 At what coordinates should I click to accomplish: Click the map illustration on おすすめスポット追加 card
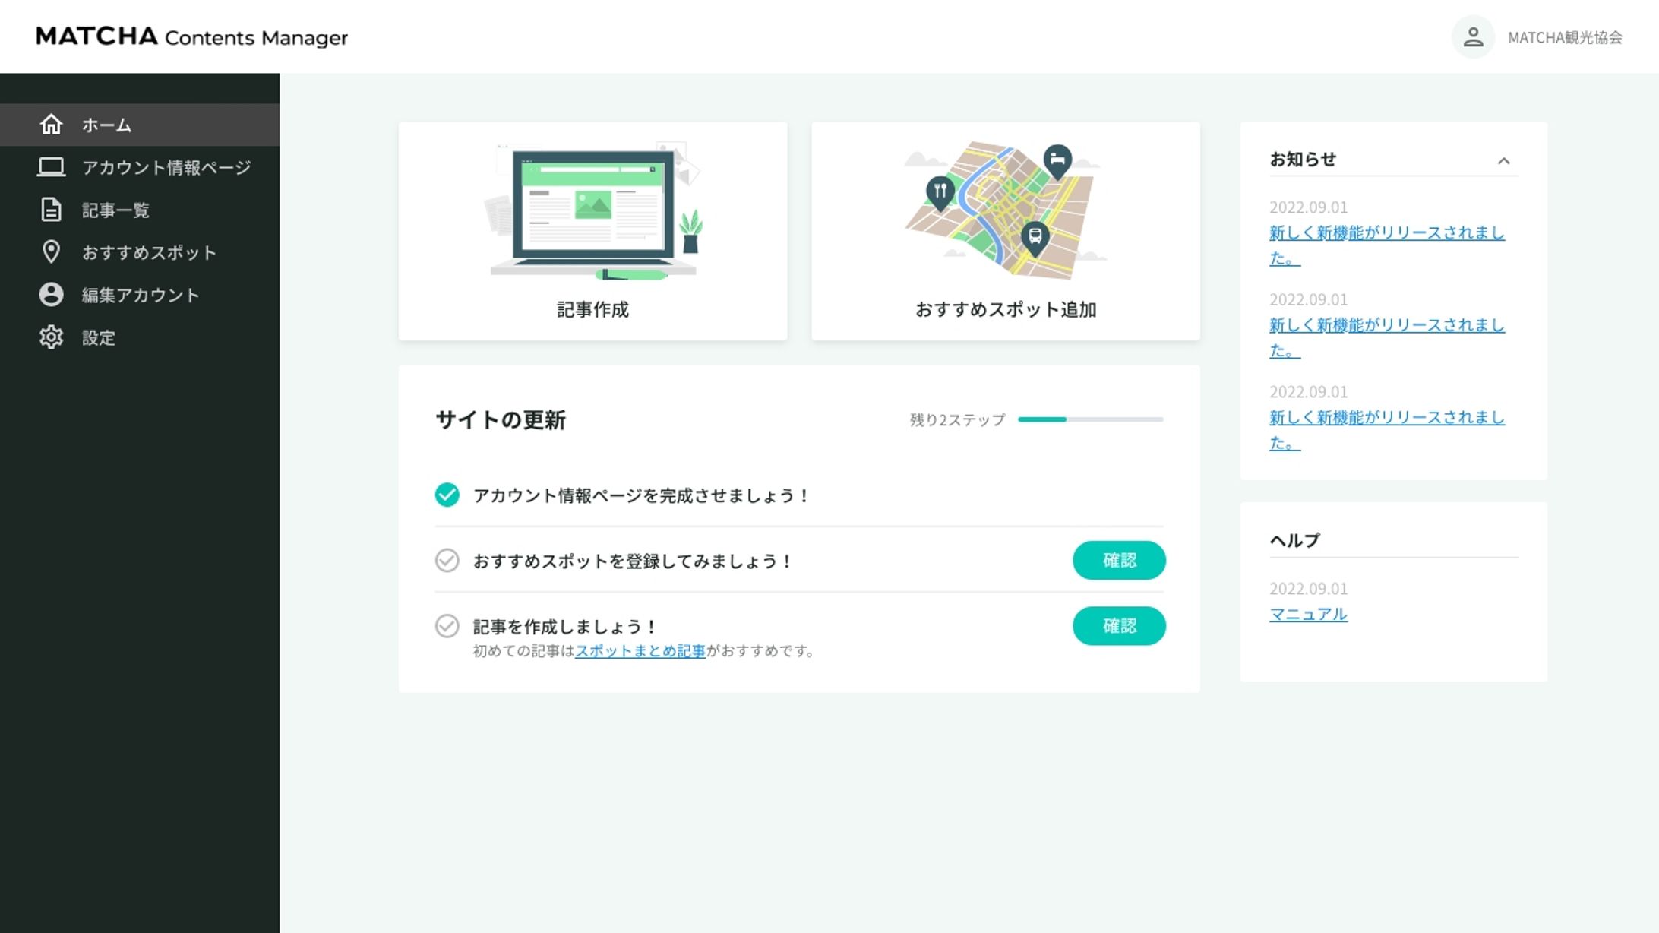[1005, 209]
